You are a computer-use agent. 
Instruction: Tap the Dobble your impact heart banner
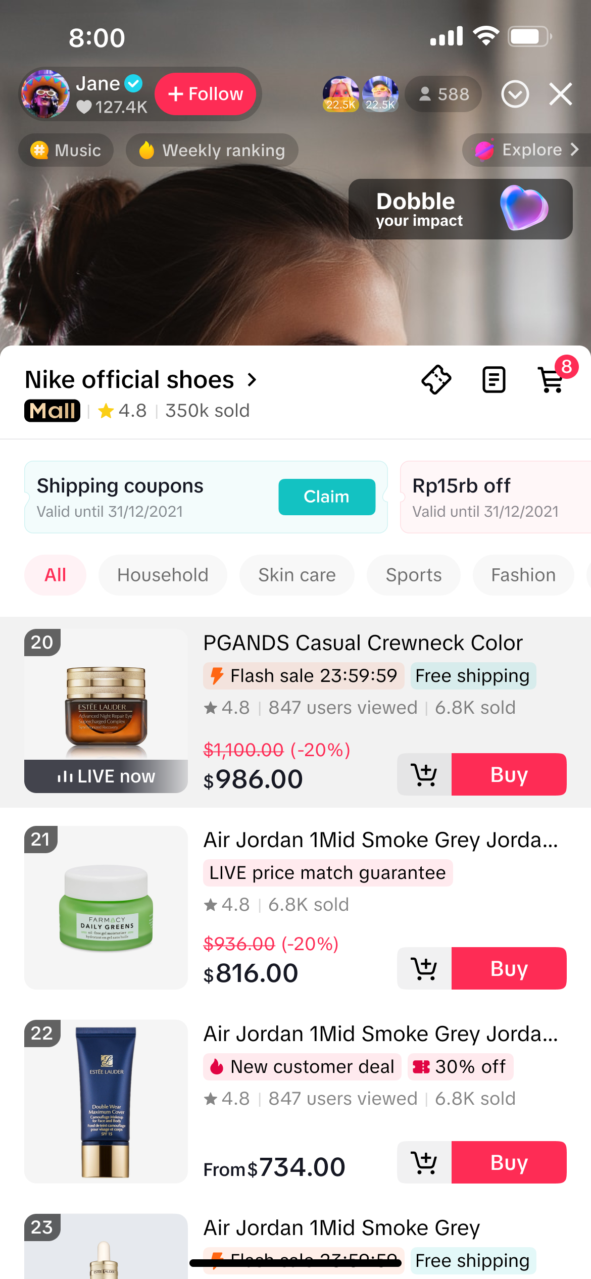point(460,209)
